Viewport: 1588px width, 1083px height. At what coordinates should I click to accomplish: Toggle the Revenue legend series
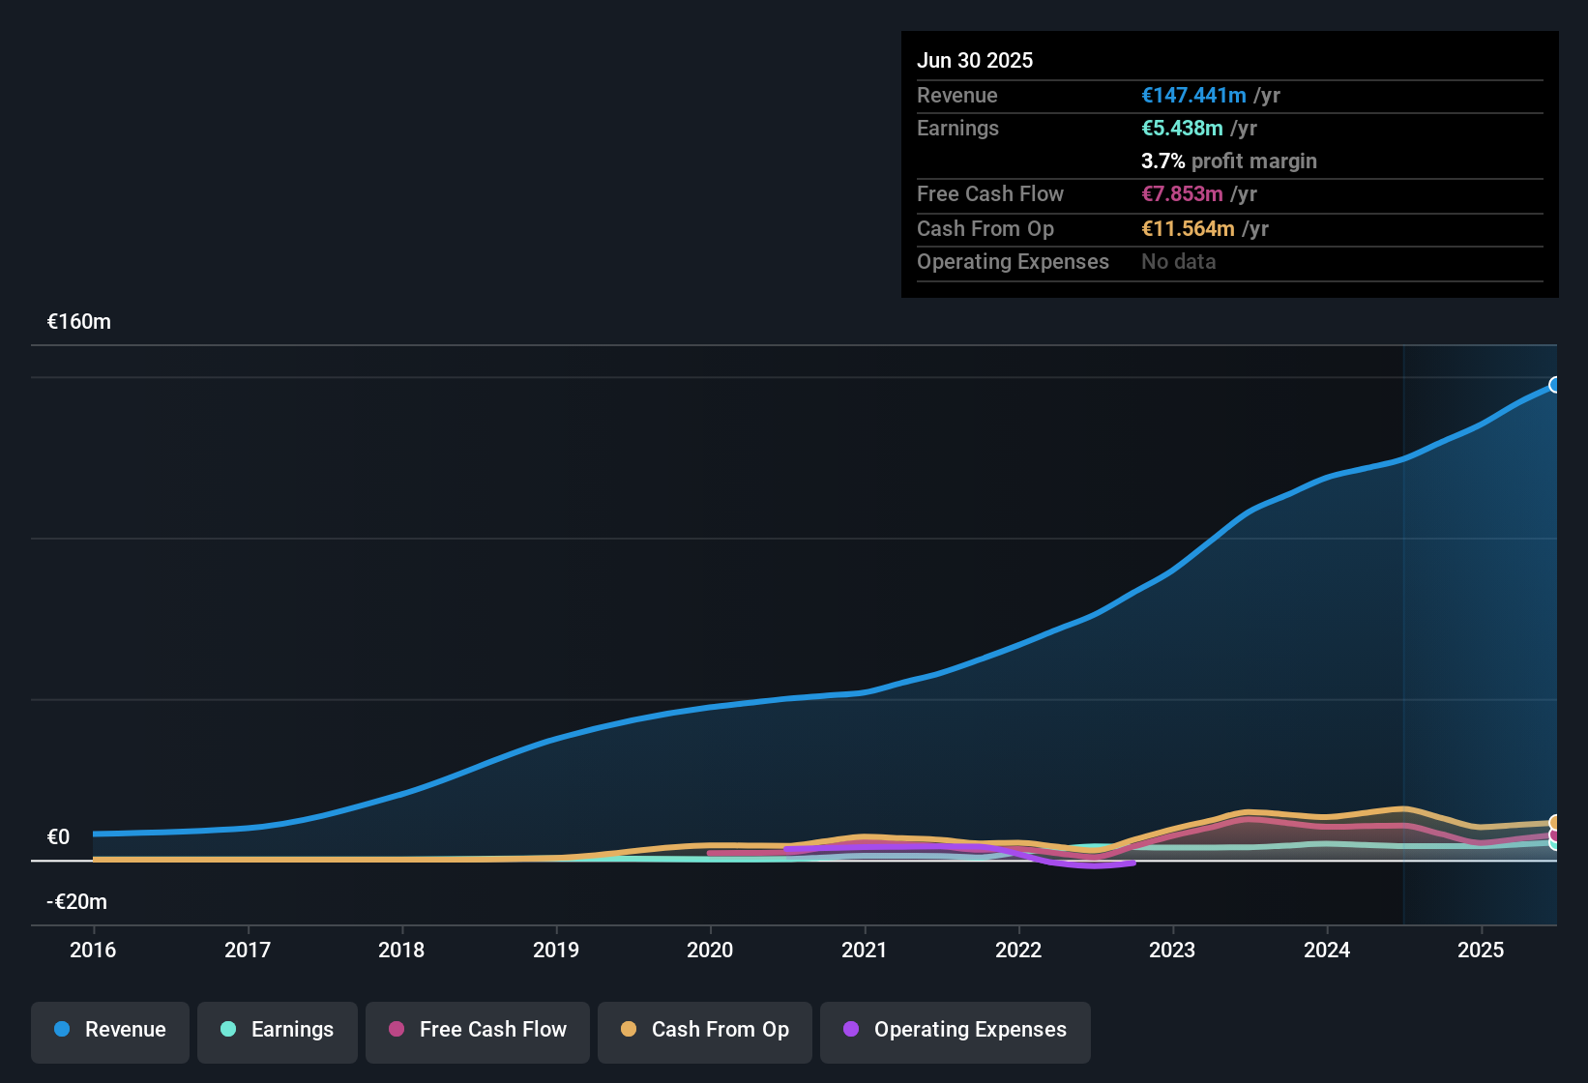(110, 1030)
